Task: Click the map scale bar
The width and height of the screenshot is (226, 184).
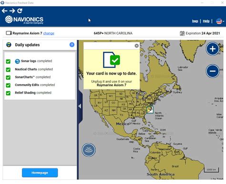Action: pyautogui.click(x=211, y=170)
